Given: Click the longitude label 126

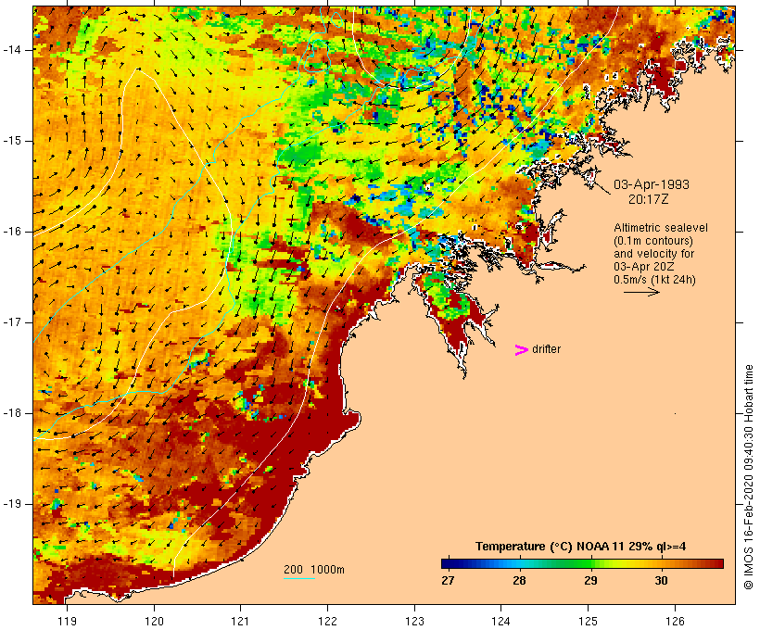Looking at the screenshot, I should 675,621.
